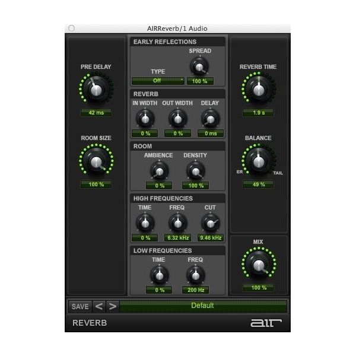Click the Reverb Delay knob

tap(211, 119)
